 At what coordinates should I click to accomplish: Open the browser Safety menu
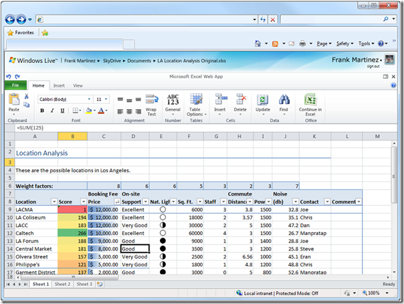344,44
